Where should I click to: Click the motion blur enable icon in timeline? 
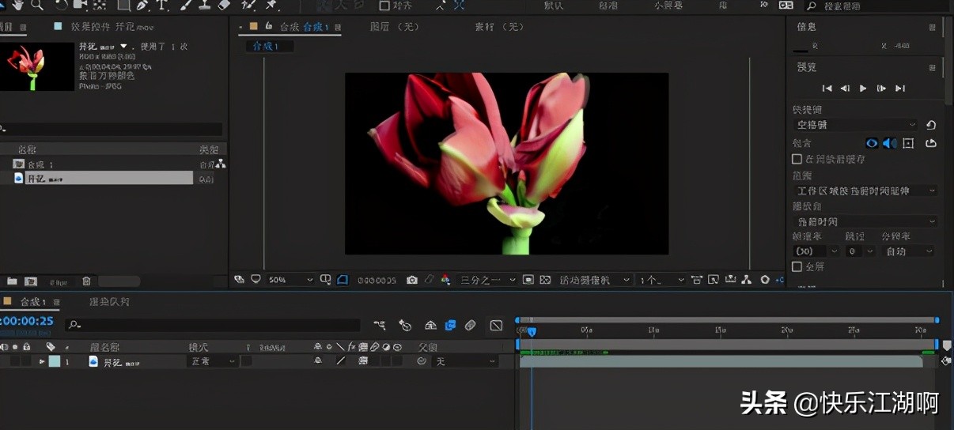[470, 325]
